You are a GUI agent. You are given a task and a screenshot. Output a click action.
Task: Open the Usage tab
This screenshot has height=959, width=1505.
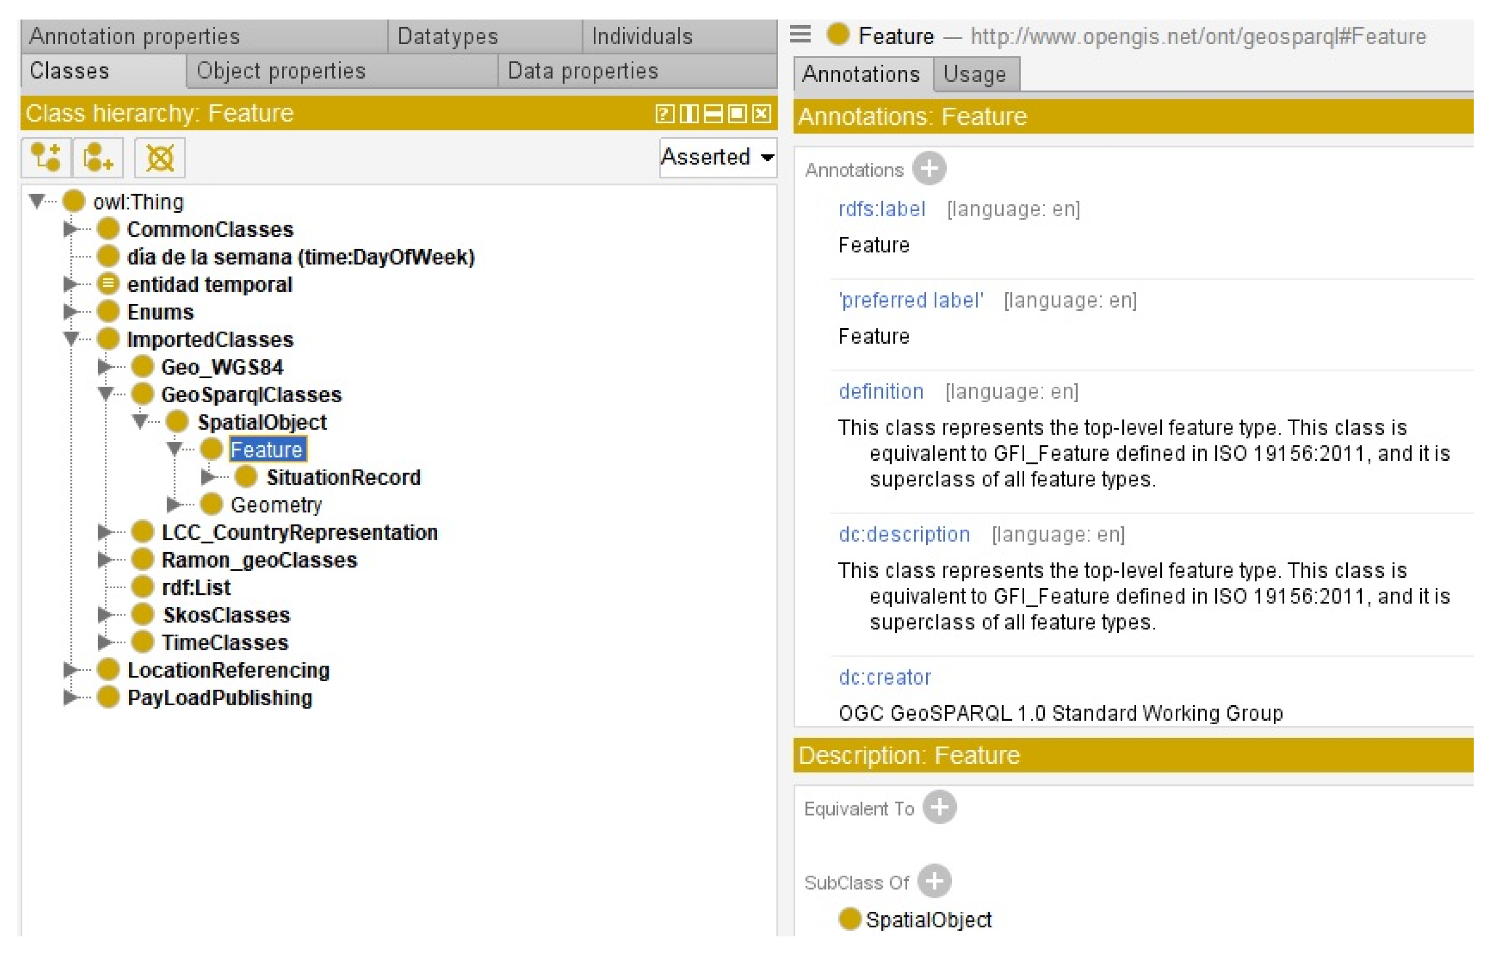pos(974,74)
